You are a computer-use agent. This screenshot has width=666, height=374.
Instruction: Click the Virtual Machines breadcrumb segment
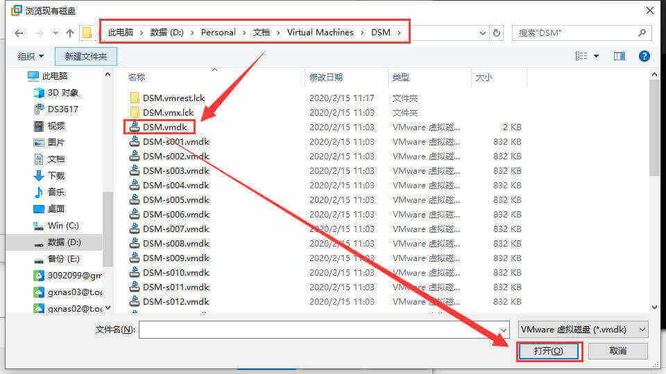tap(321, 33)
